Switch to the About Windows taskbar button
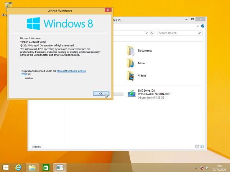The height and width of the screenshot is (172, 230). pyautogui.click(x=59, y=167)
